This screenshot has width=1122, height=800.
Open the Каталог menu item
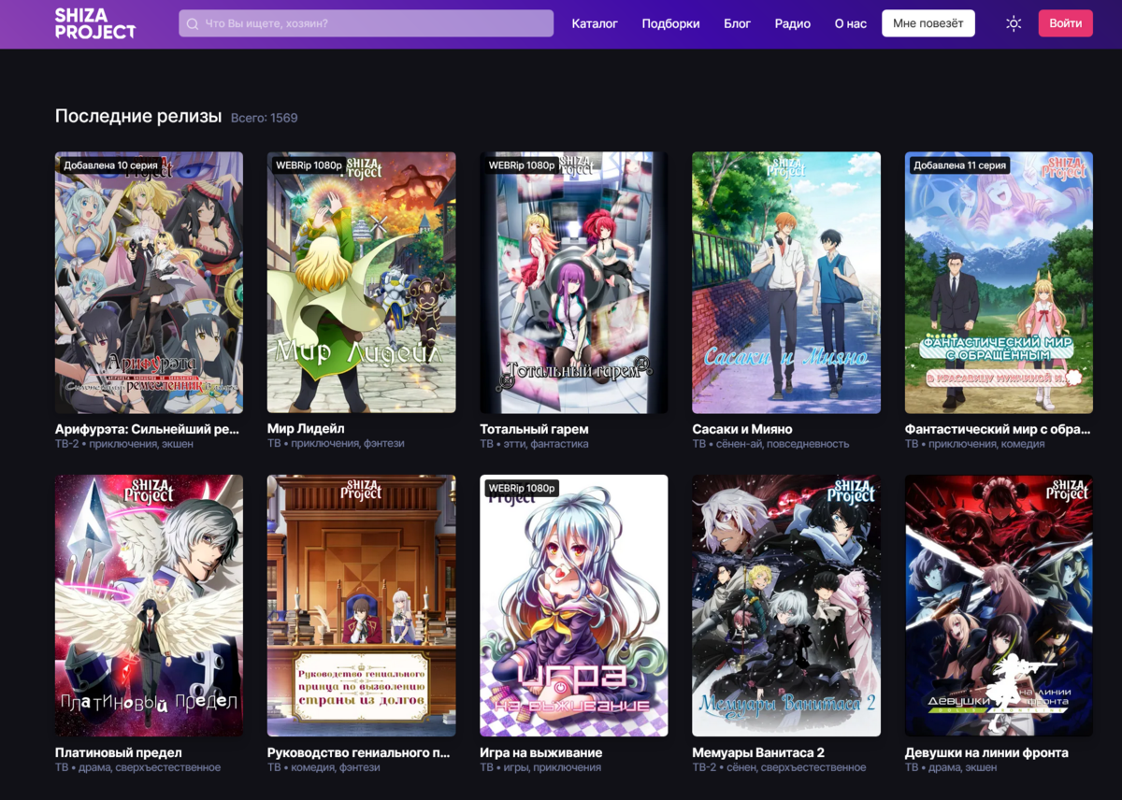(595, 23)
